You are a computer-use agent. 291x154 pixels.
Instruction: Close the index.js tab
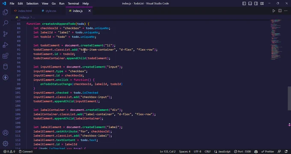point(89,11)
